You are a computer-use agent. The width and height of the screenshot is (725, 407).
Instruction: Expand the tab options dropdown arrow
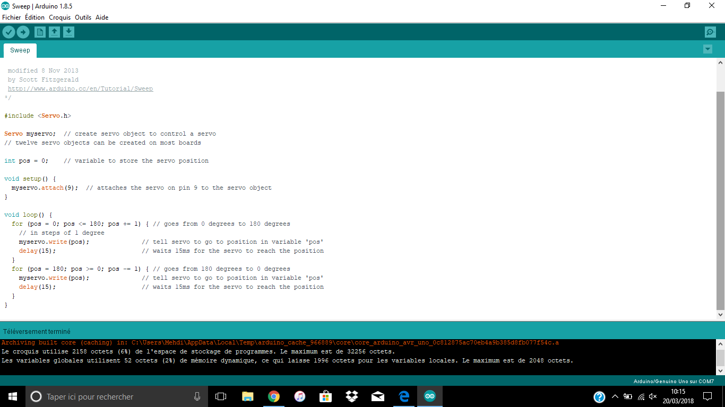click(x=707, y=49)
